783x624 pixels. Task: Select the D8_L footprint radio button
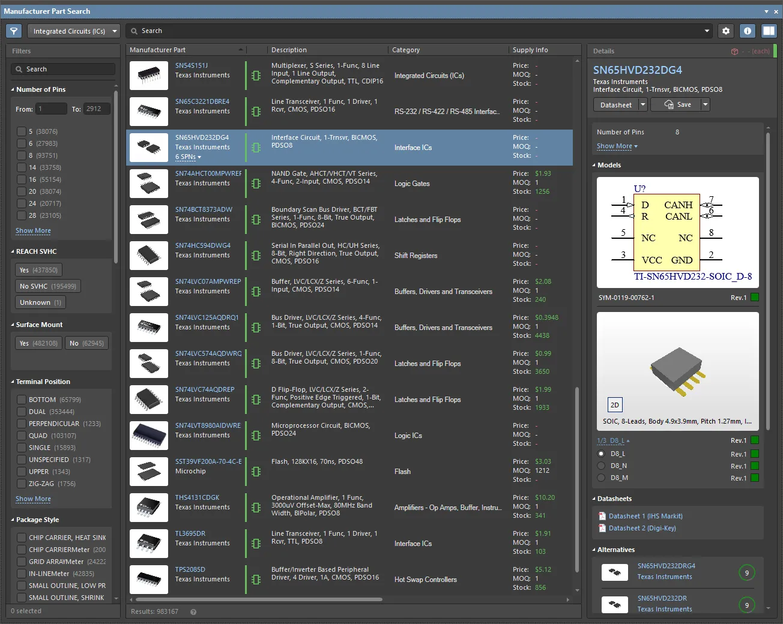[x=601, y=454]
